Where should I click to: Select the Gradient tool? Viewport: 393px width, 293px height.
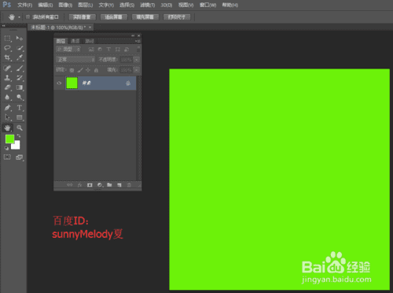[x=20, y=87]
